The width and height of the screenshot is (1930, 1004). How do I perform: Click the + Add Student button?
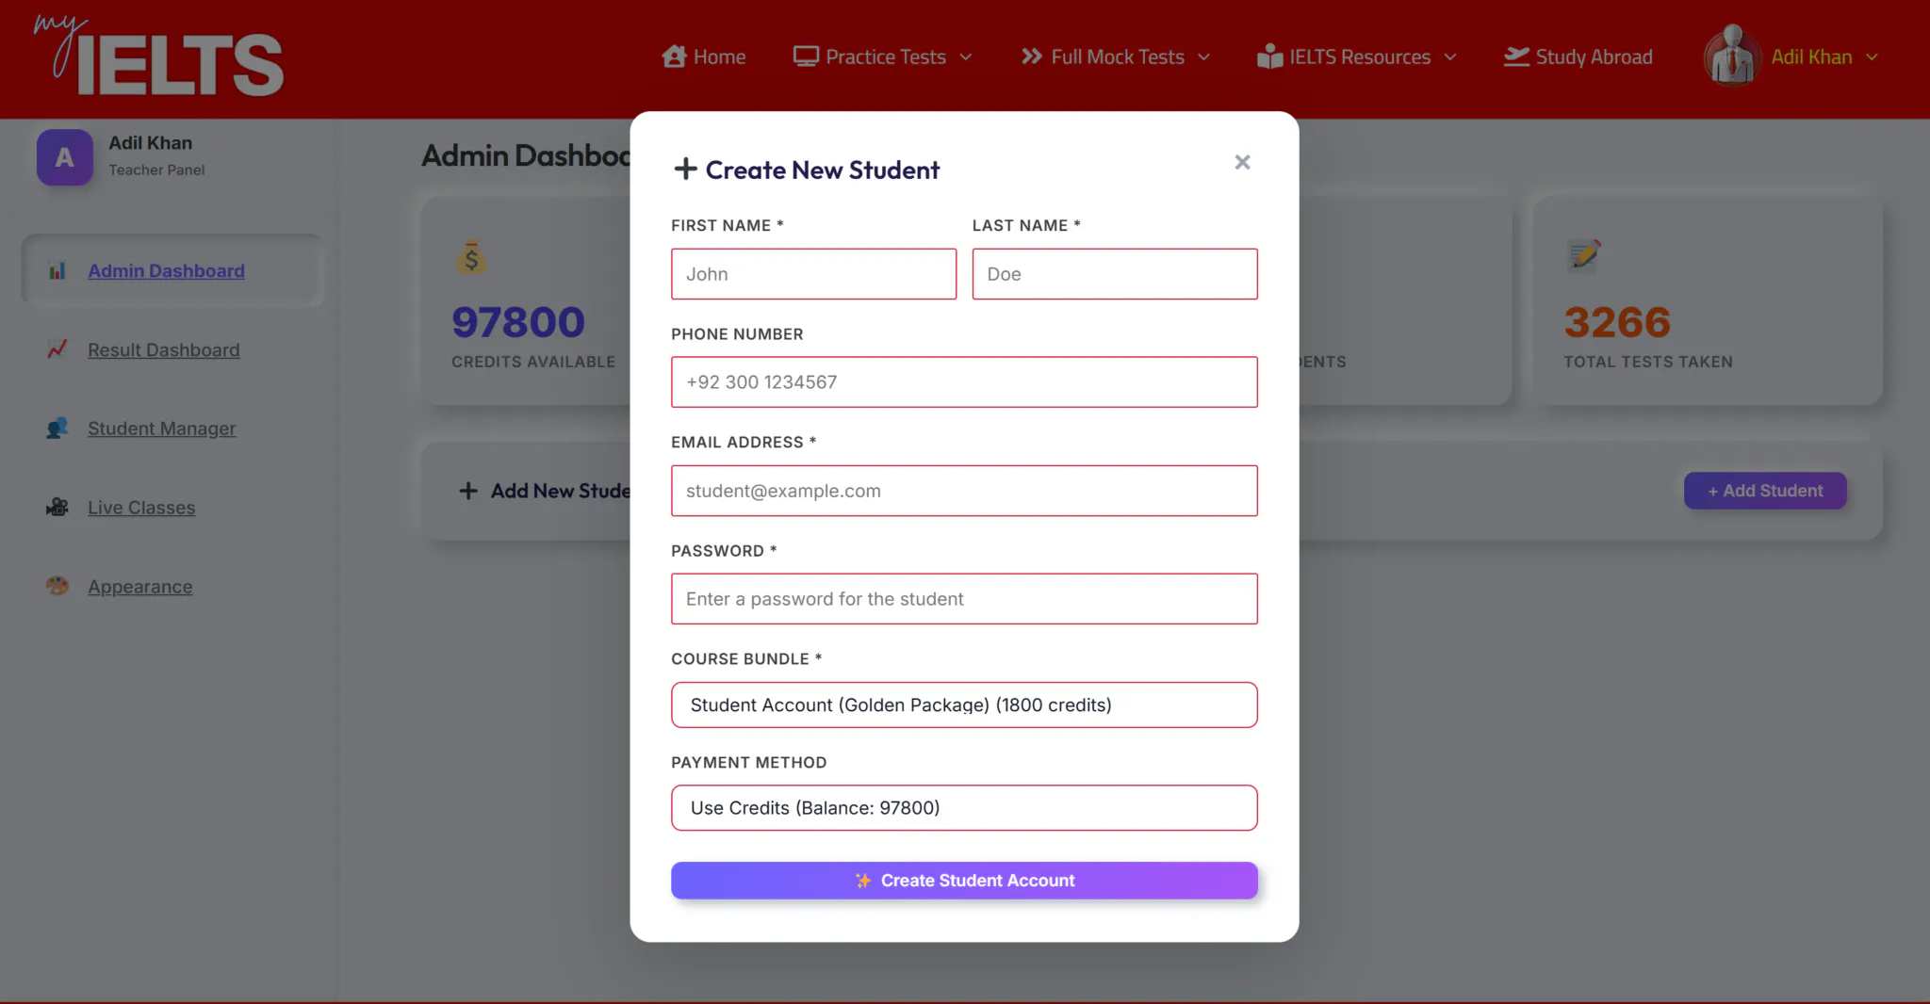click(1765, 491)
